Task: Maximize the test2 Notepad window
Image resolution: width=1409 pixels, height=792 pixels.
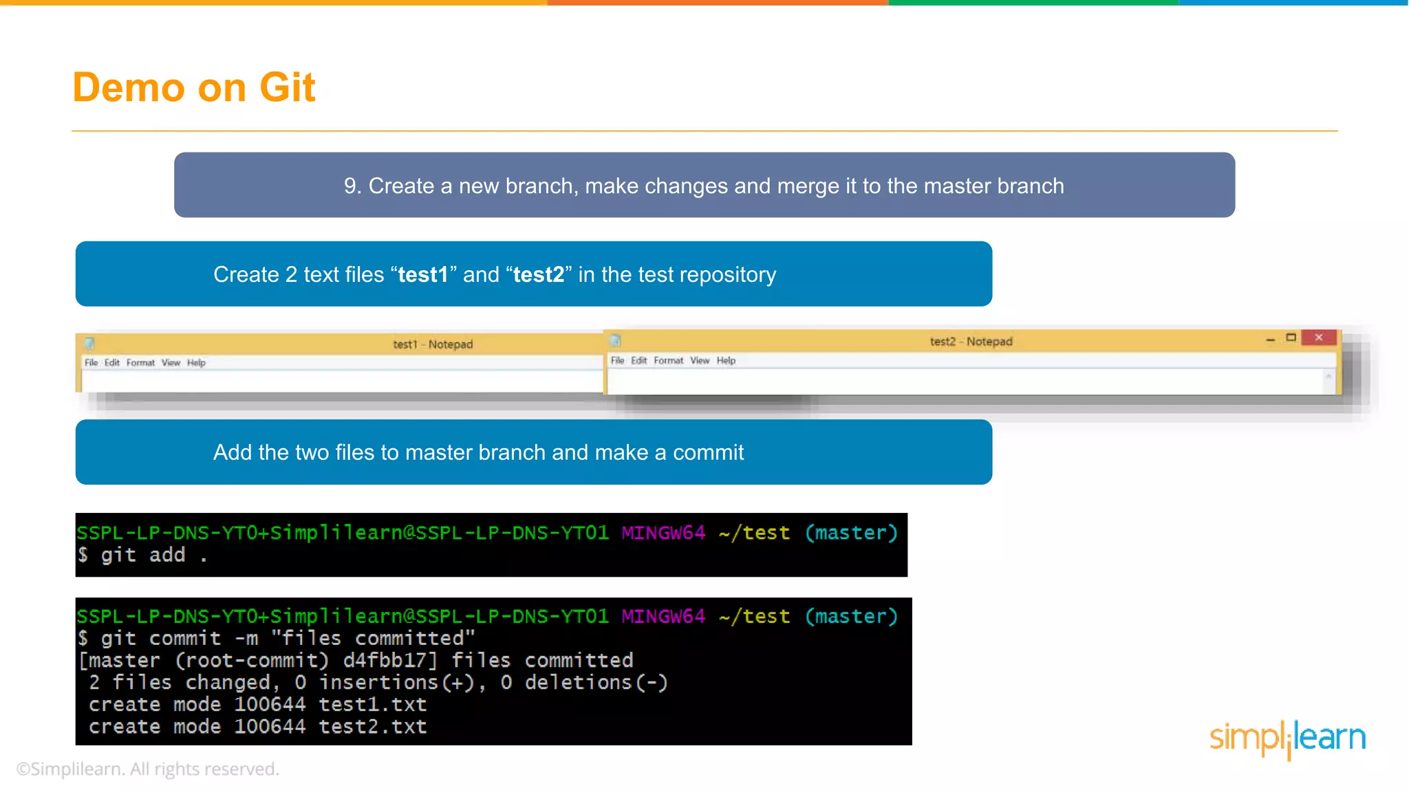Action: coord(1291,338)
